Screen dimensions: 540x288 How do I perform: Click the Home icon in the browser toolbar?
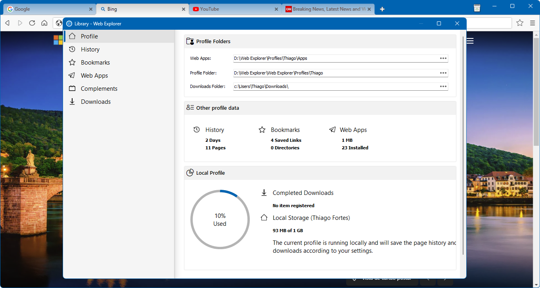click(44, 23)
